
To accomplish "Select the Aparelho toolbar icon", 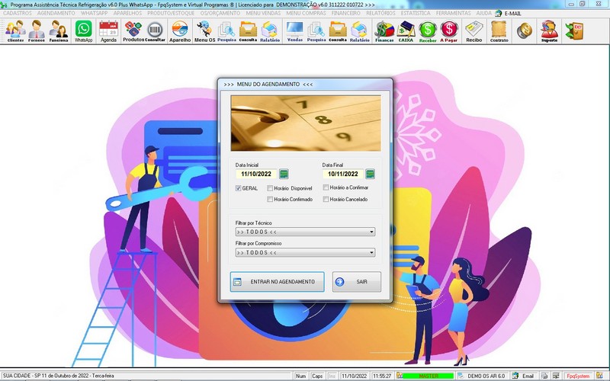I will [180, 30].
